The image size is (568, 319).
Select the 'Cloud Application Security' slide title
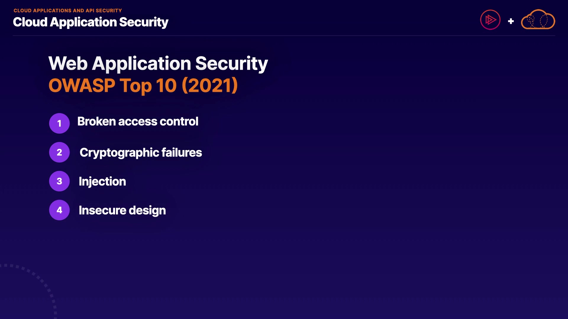[x=91, y=22]
